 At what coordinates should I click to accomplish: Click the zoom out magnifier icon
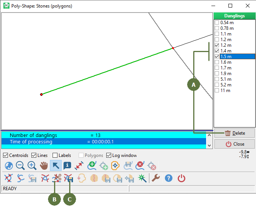click(x=20, y=166)
